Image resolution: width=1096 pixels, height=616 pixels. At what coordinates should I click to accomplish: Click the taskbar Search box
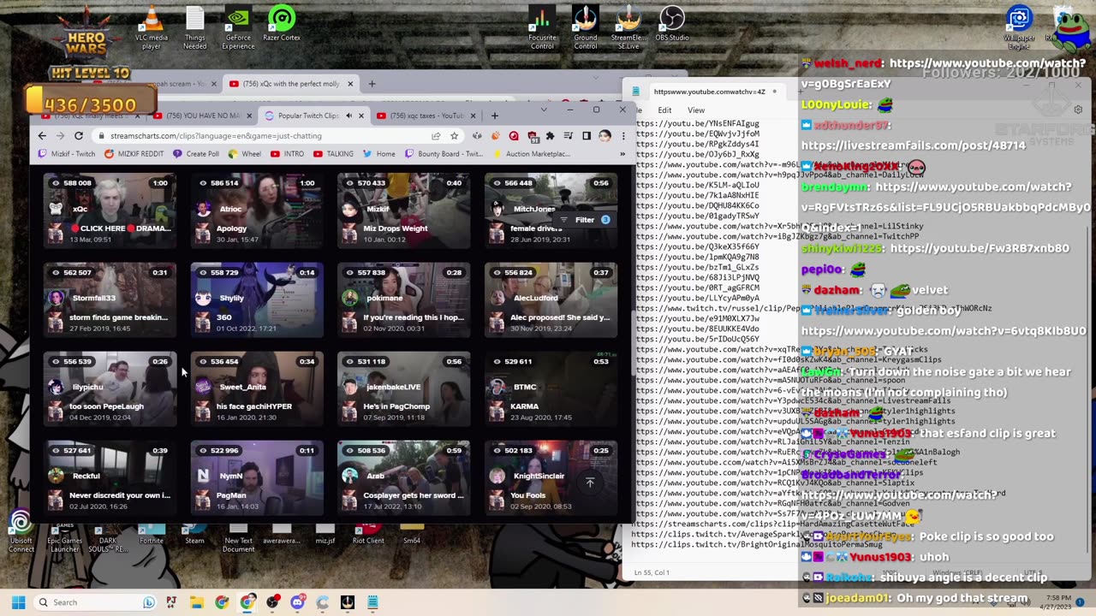(x=96, y=602)
